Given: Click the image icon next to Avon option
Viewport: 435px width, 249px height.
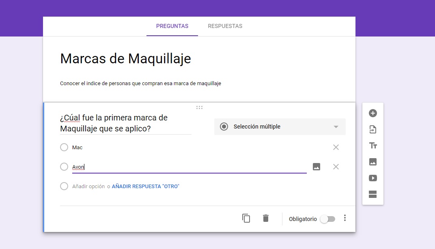Looking at the screenshot, I should click(316, 166).
